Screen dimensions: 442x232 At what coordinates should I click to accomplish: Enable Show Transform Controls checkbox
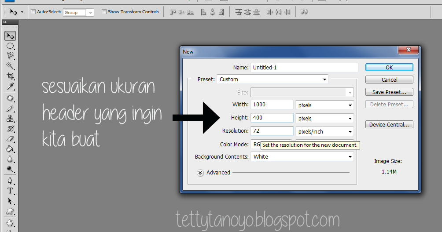tap(104, 12)
